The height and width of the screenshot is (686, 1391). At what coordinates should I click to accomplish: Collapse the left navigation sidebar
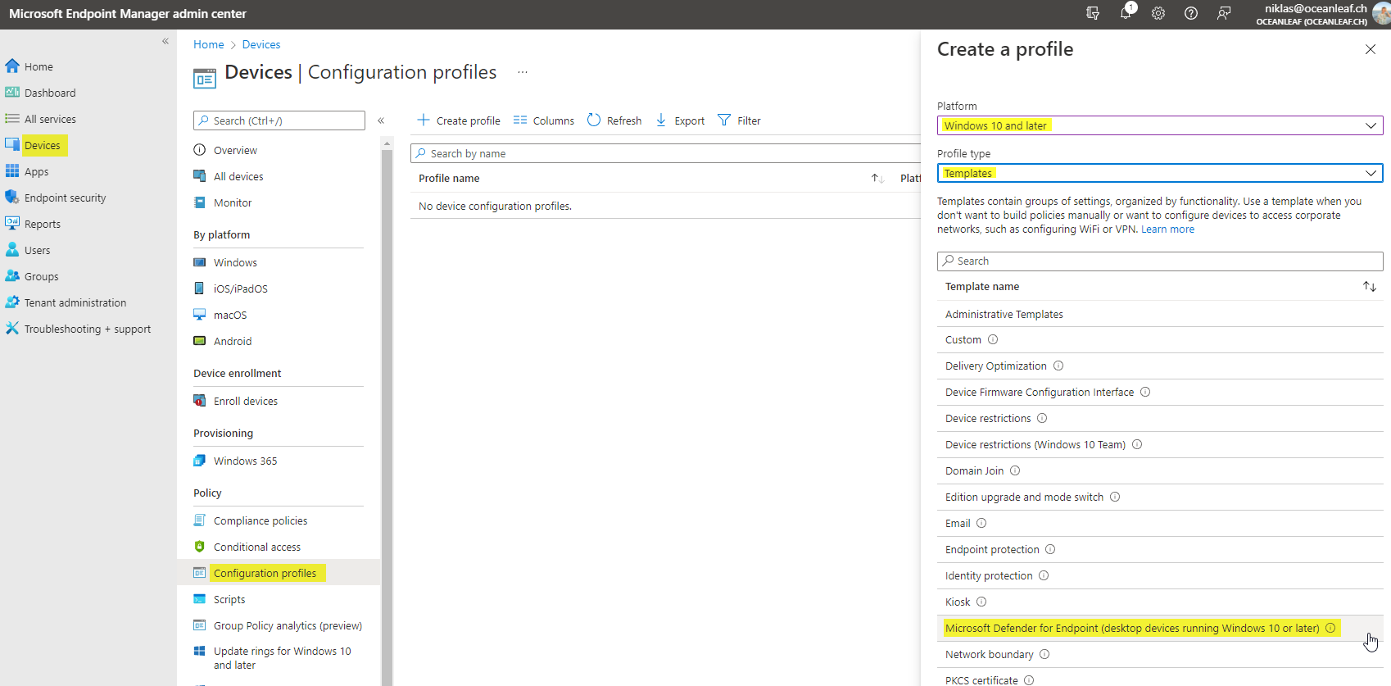[x=165, y=41]
